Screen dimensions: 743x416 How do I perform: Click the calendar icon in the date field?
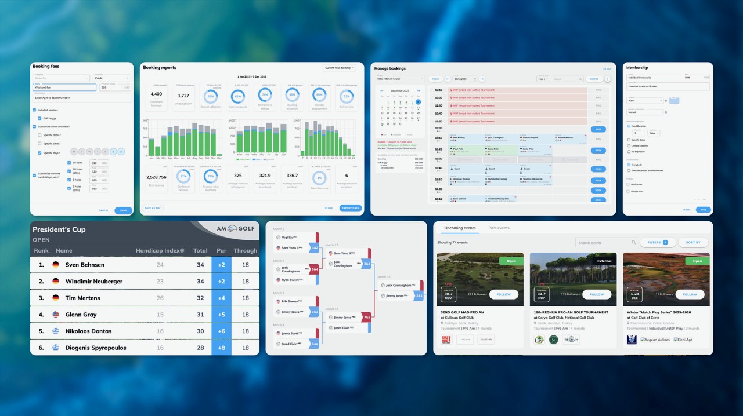click(474, 79)
